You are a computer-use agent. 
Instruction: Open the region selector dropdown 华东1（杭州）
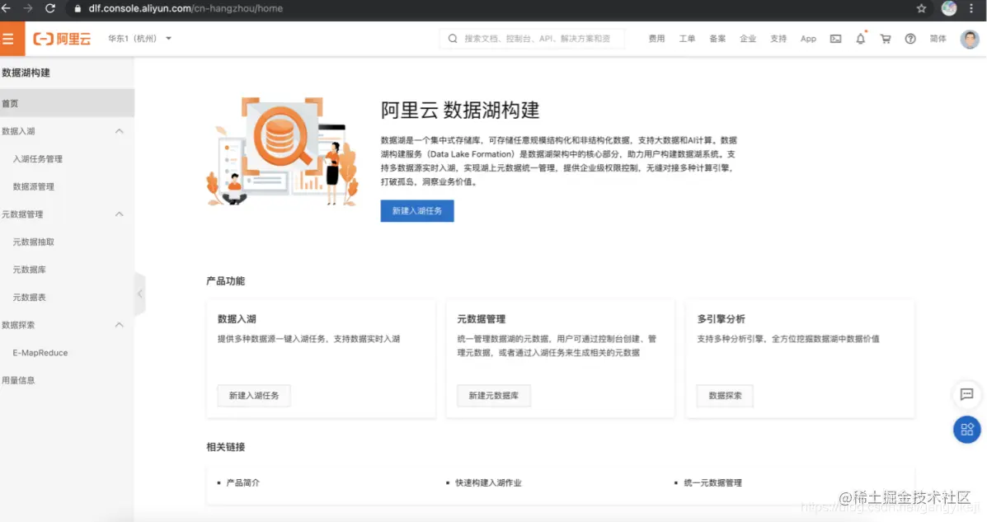click(x=139, y=39)
